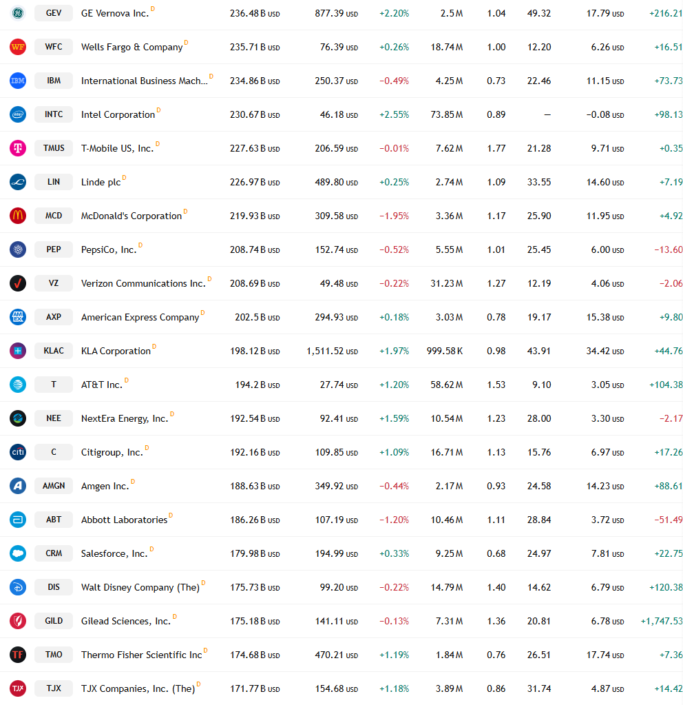683x705 pixels.
Task: Select AT&T P/E value 9.10
Action: [541, 385]
